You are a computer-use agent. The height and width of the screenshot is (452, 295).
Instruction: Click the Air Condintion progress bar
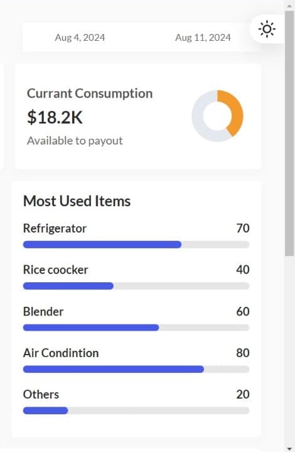click(136, 369)
